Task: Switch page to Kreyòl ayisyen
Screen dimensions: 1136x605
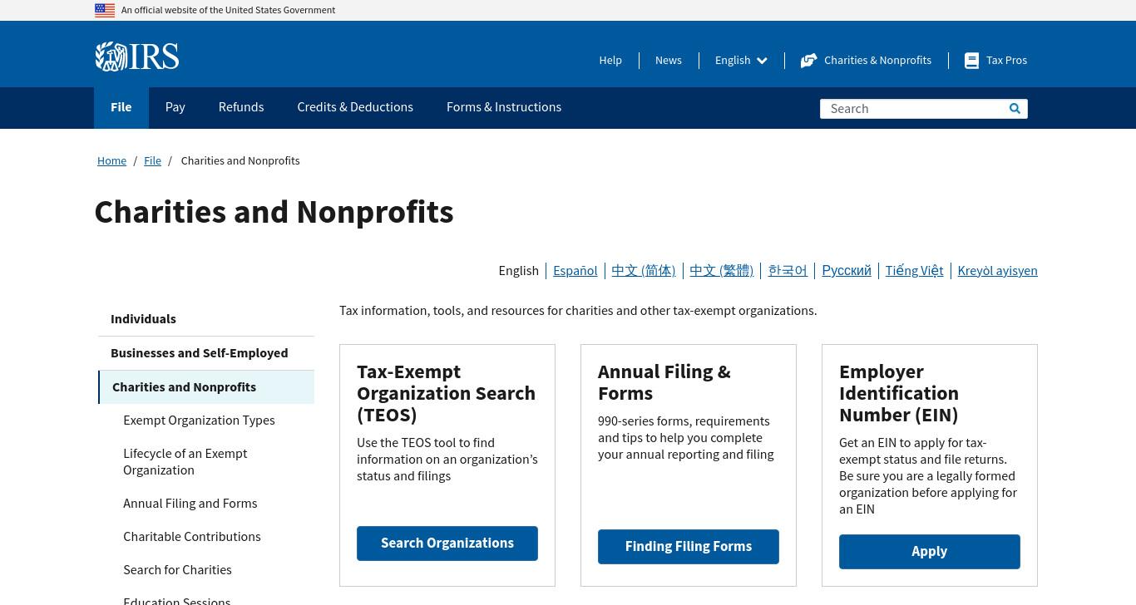Action: pos(998,271)
